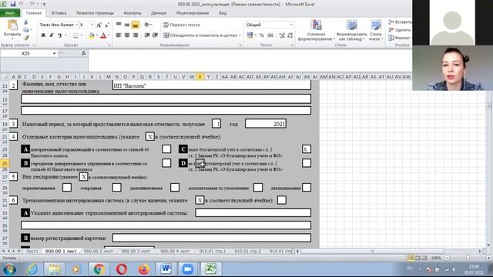Select the center text alignment icon
493x277 pixels.
click(127, 35)
